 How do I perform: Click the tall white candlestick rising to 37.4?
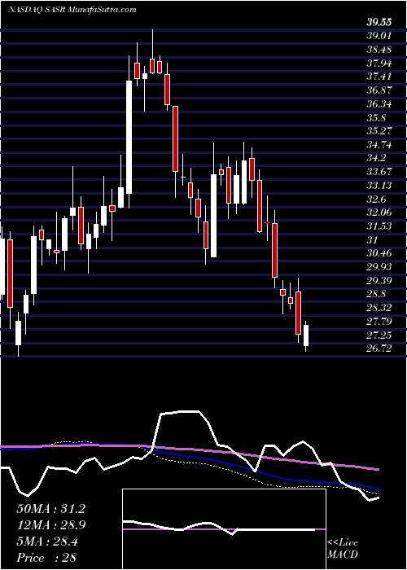[129, 137]
